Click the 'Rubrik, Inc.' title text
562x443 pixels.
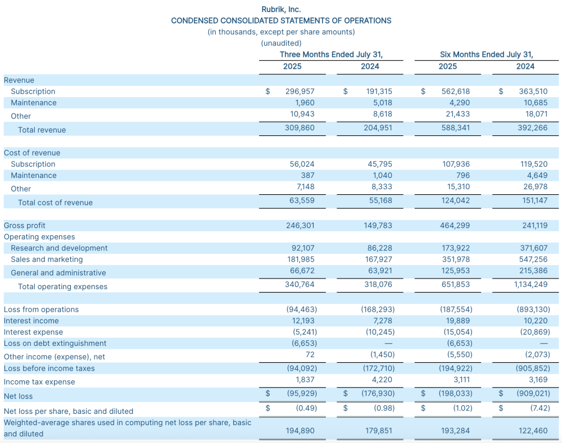[281, 10]
